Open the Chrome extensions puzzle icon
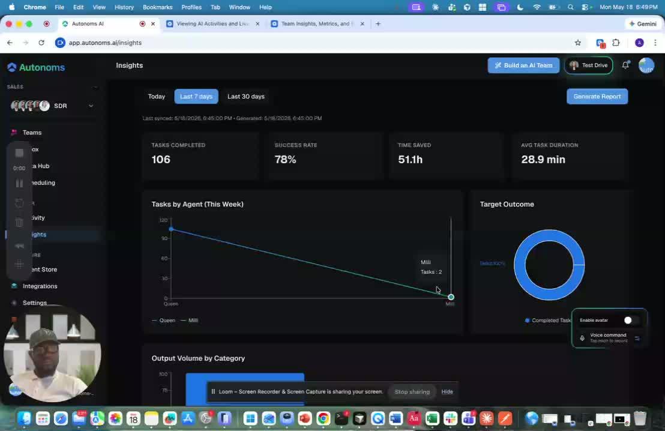 (x=616, y=43)
